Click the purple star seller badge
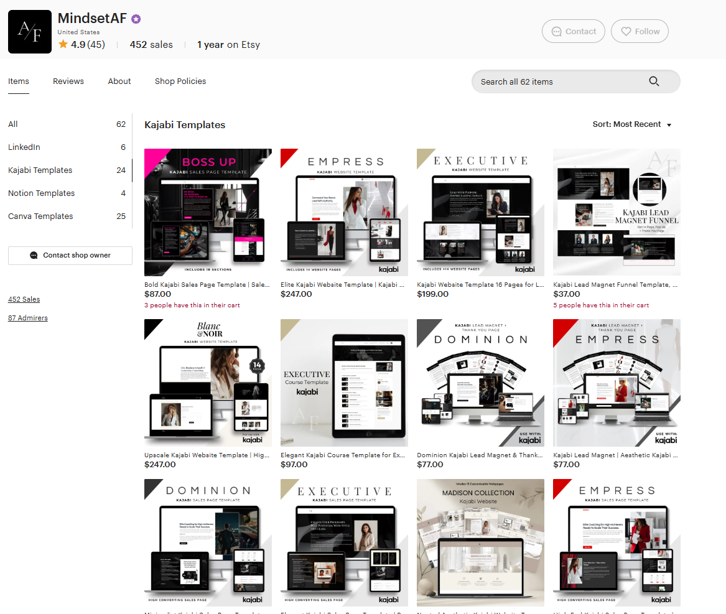The image size is (726, 614). pyautogui.click(x=136, y=19)
